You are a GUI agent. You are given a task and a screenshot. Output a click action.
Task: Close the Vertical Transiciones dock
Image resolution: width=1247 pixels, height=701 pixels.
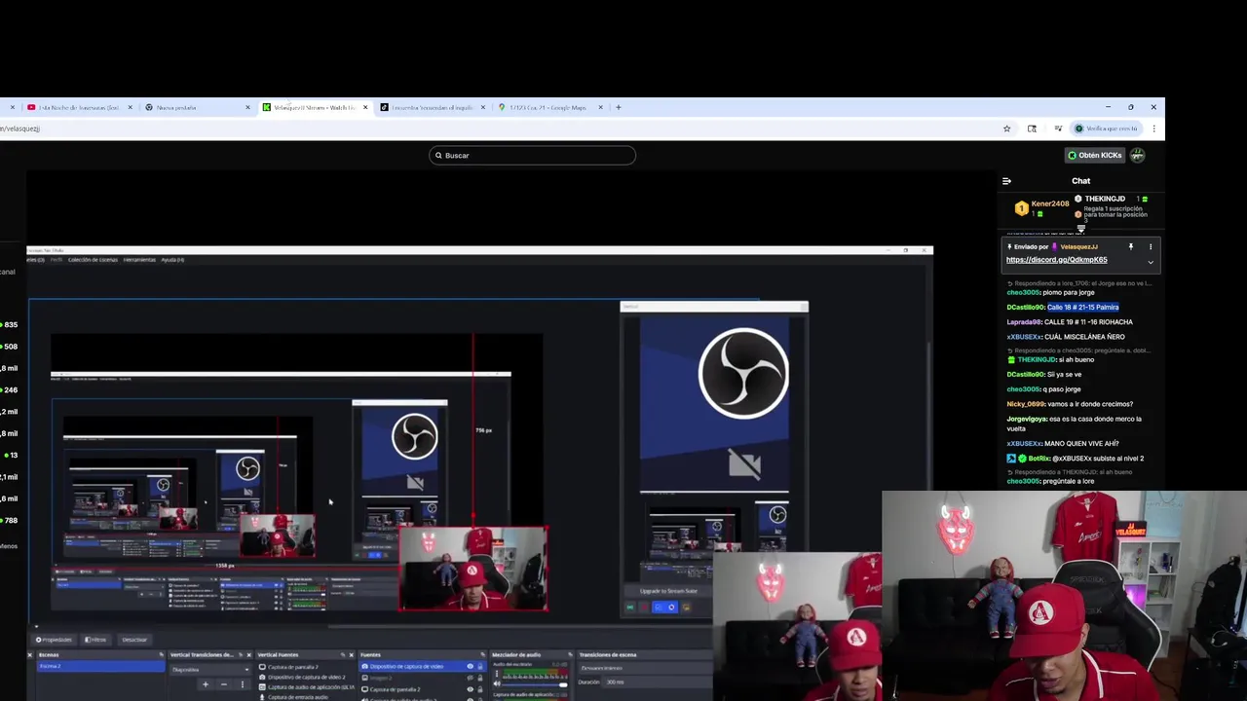[249, 655]
